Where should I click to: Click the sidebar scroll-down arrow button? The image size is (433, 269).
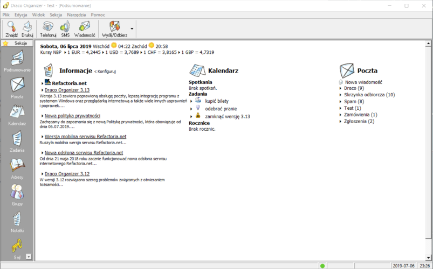click(x=29, y=257)
